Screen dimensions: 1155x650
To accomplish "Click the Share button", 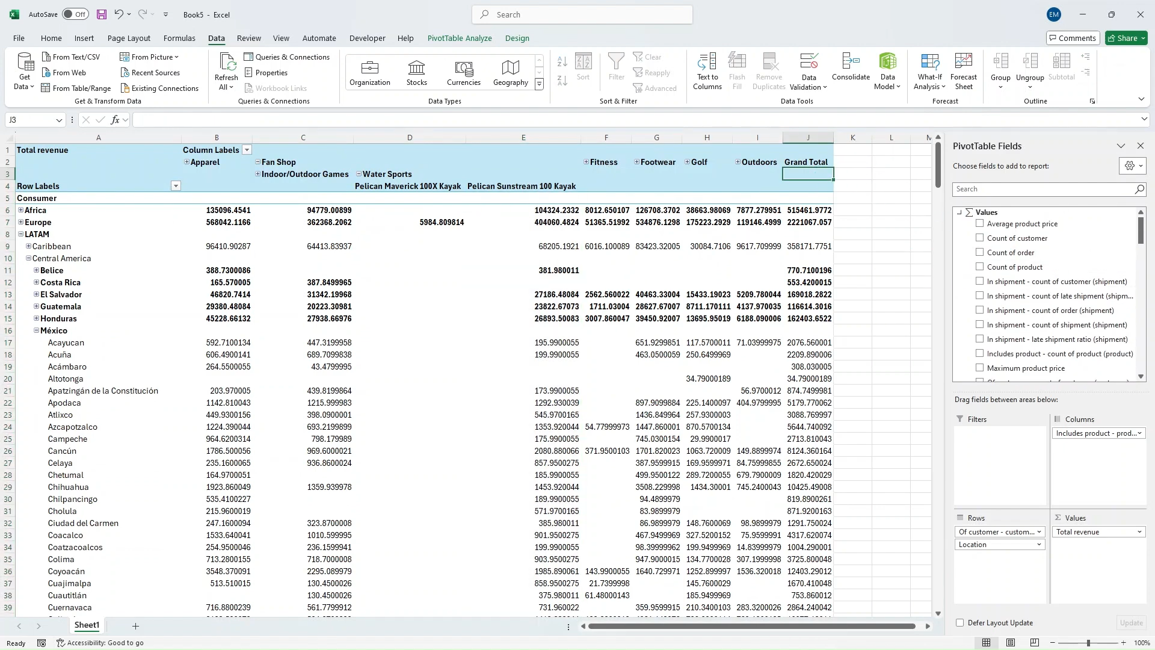I will 1126,38.
